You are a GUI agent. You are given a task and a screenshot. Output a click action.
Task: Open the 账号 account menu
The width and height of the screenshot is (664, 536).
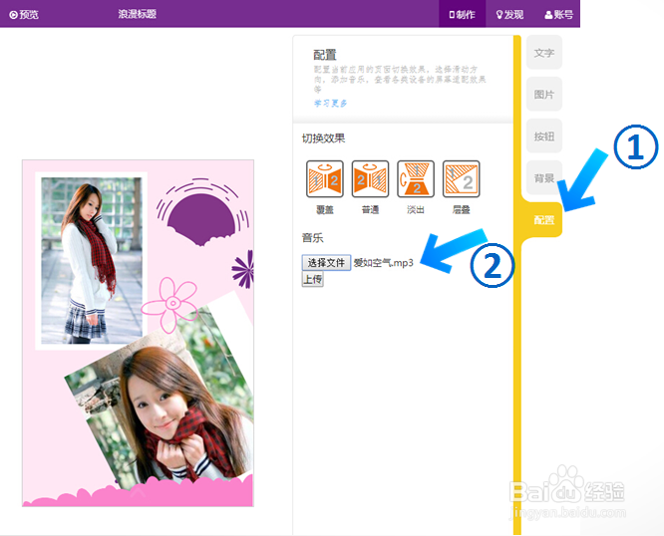[558, 14]
